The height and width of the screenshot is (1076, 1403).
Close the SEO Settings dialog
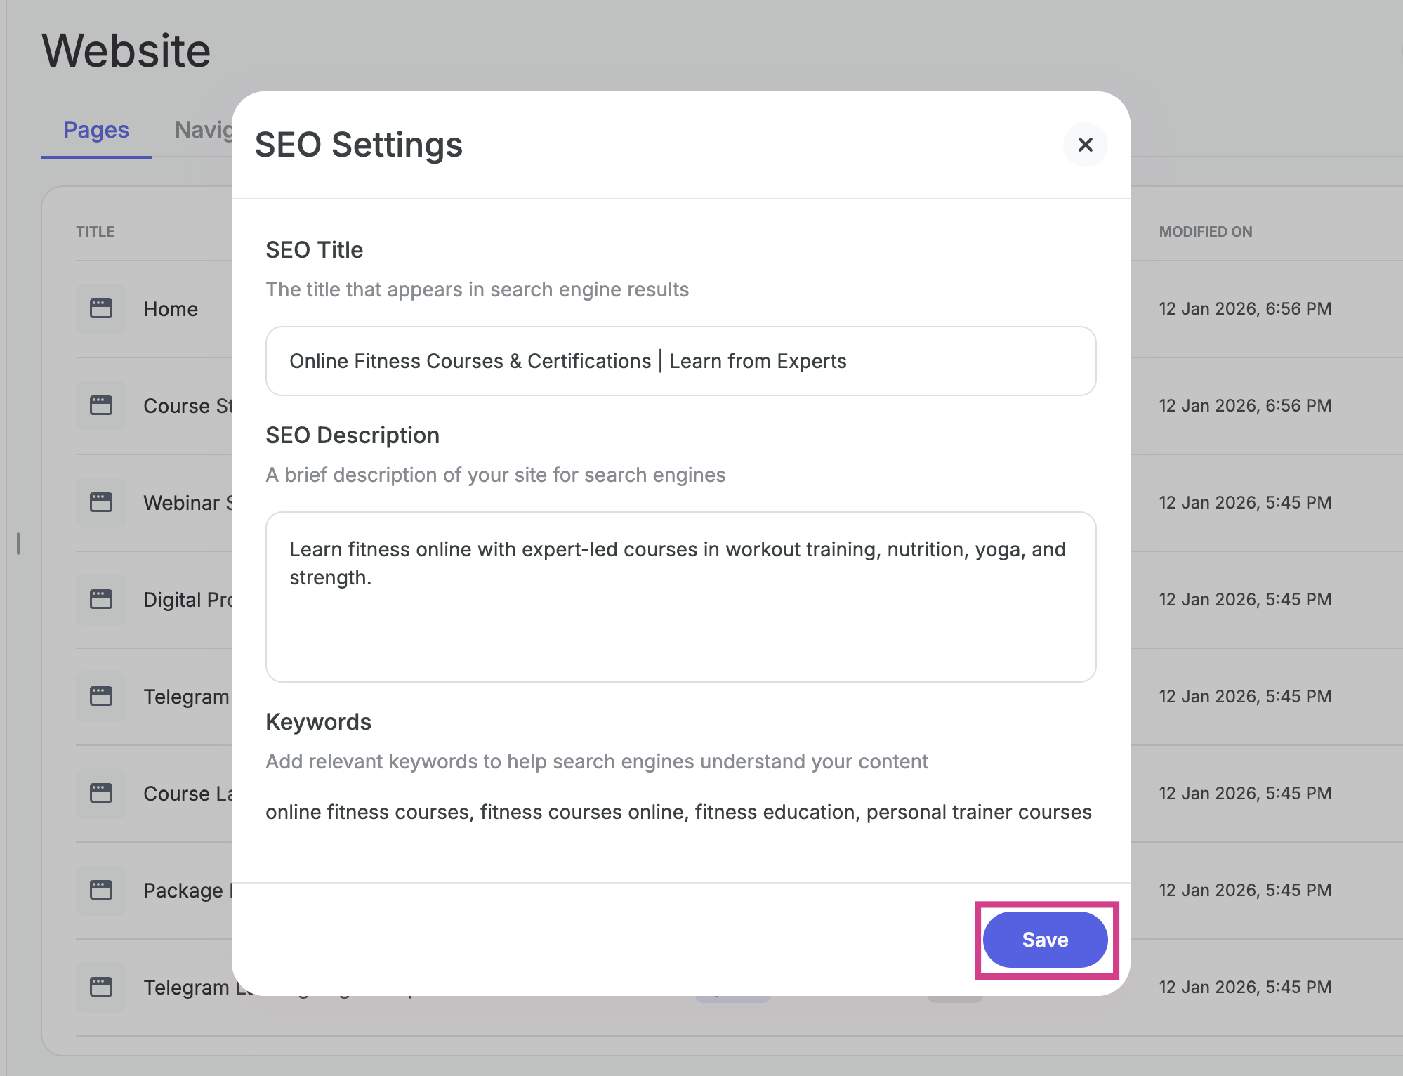pos(1085,145)
